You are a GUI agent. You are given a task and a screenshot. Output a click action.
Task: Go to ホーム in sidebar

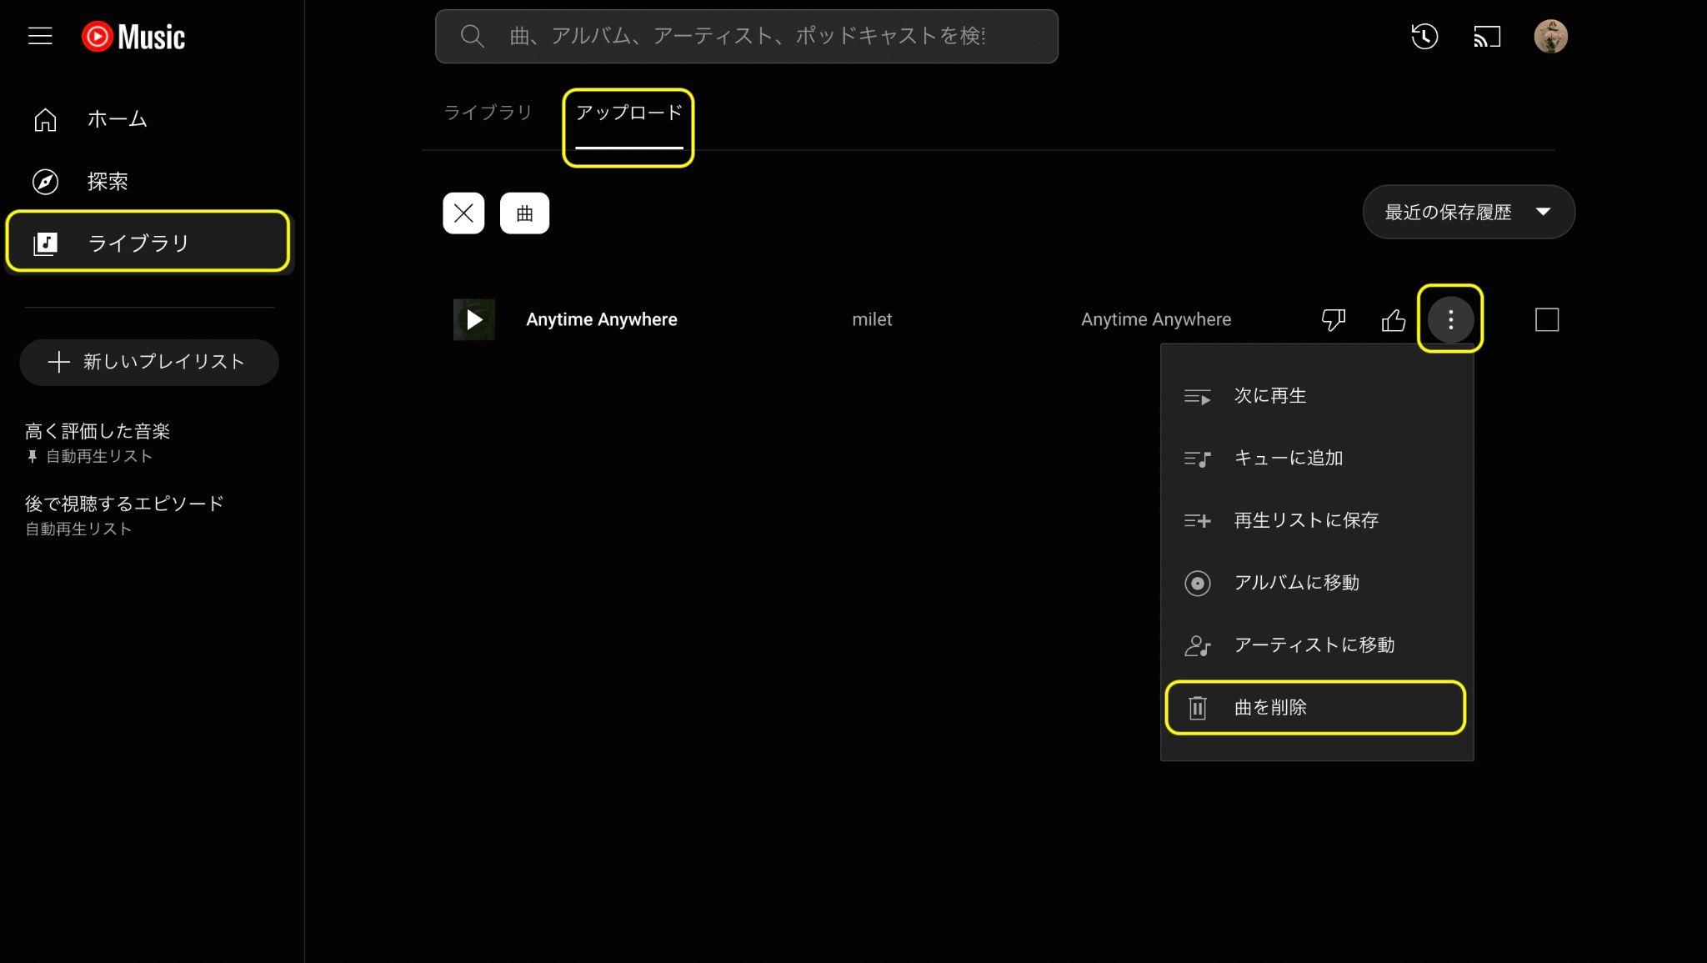click(x=148, y=119)
